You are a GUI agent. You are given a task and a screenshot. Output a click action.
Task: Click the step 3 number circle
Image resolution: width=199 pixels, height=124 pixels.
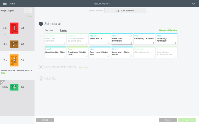[41, 79]
